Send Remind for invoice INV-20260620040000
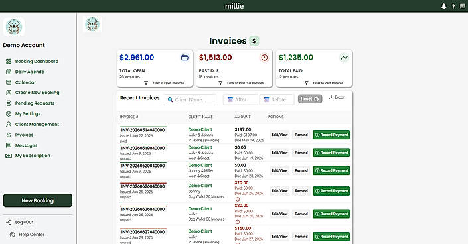 [x=301, y=170]
